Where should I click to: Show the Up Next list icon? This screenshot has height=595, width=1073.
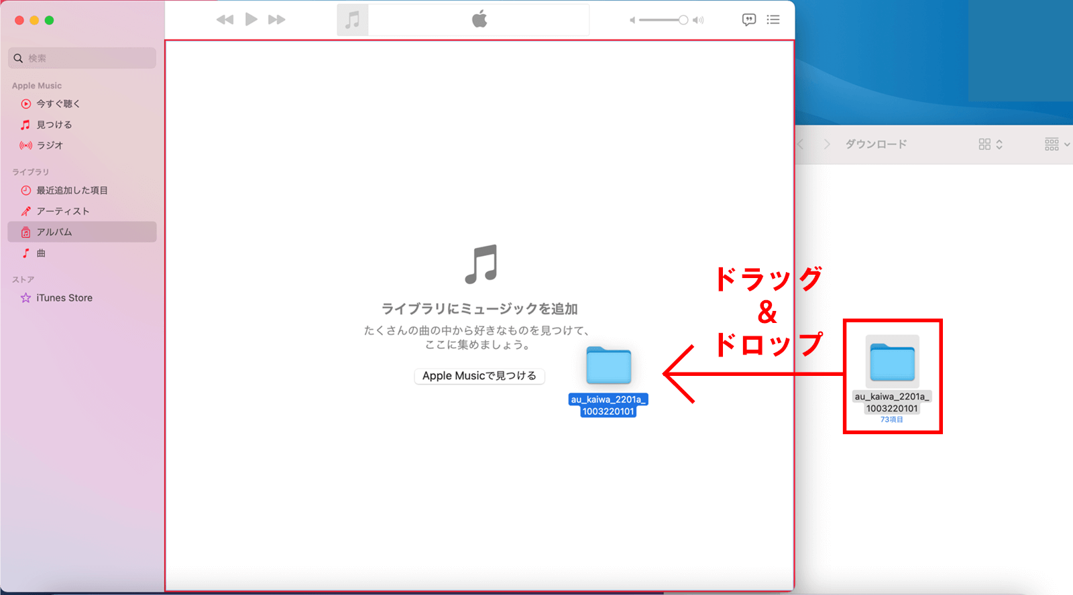(x=773, y=19)
